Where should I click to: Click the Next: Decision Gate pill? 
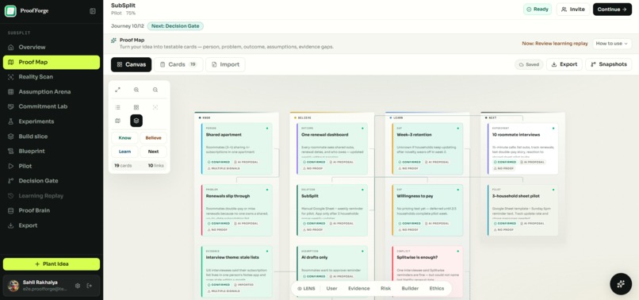pyautogui.click(x=175, y=26)
